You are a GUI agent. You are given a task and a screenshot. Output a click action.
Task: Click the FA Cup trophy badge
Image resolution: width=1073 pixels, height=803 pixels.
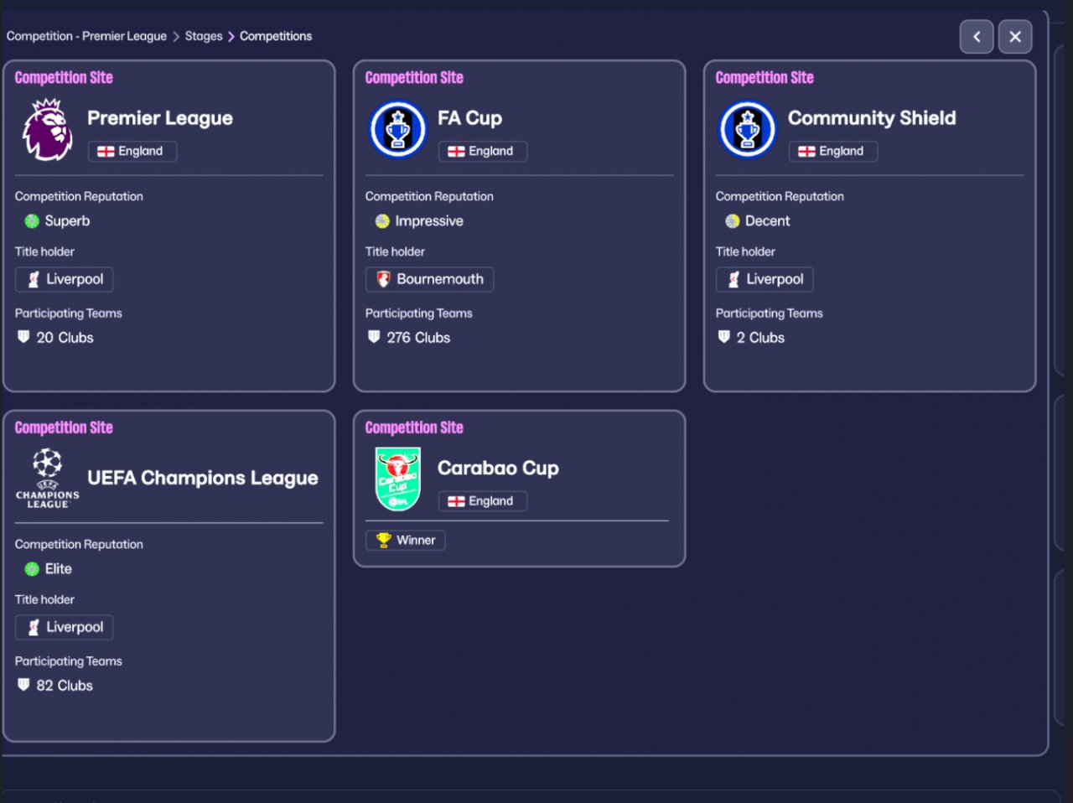(398, 130)
